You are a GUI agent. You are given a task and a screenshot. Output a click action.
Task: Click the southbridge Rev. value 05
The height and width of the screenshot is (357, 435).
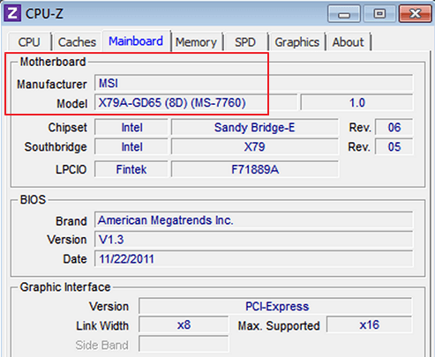click(394, 146)
